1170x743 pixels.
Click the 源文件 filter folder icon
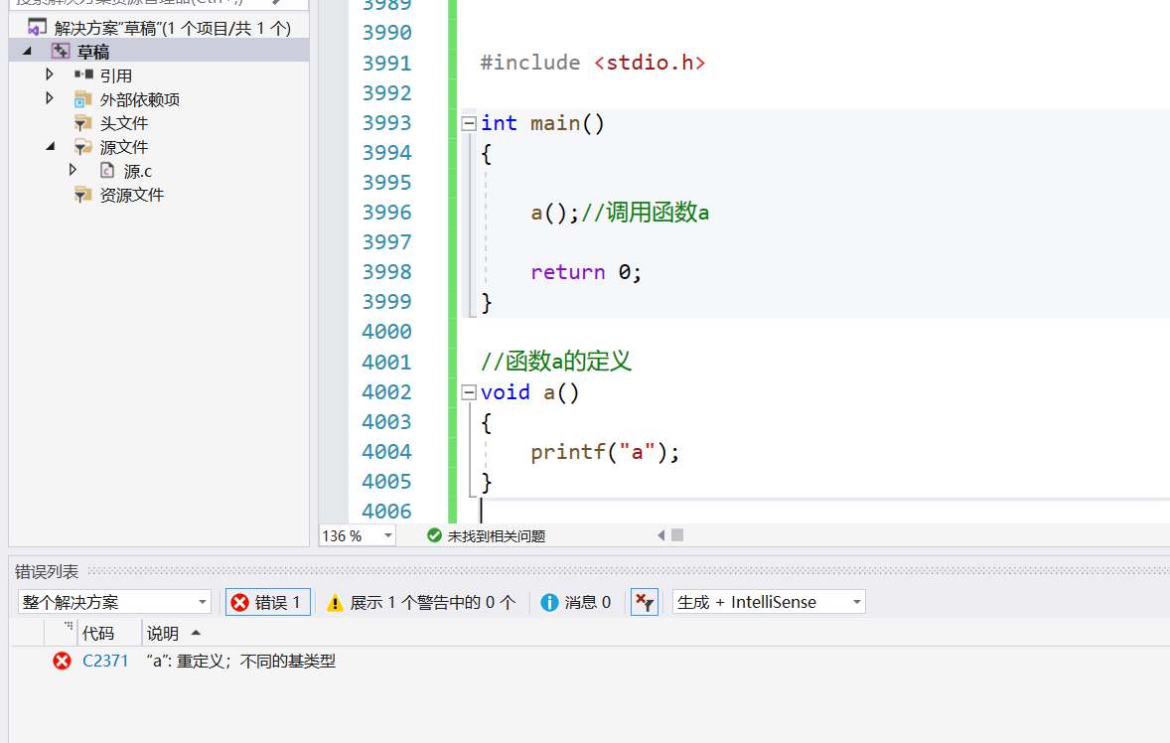coord(82,147)
